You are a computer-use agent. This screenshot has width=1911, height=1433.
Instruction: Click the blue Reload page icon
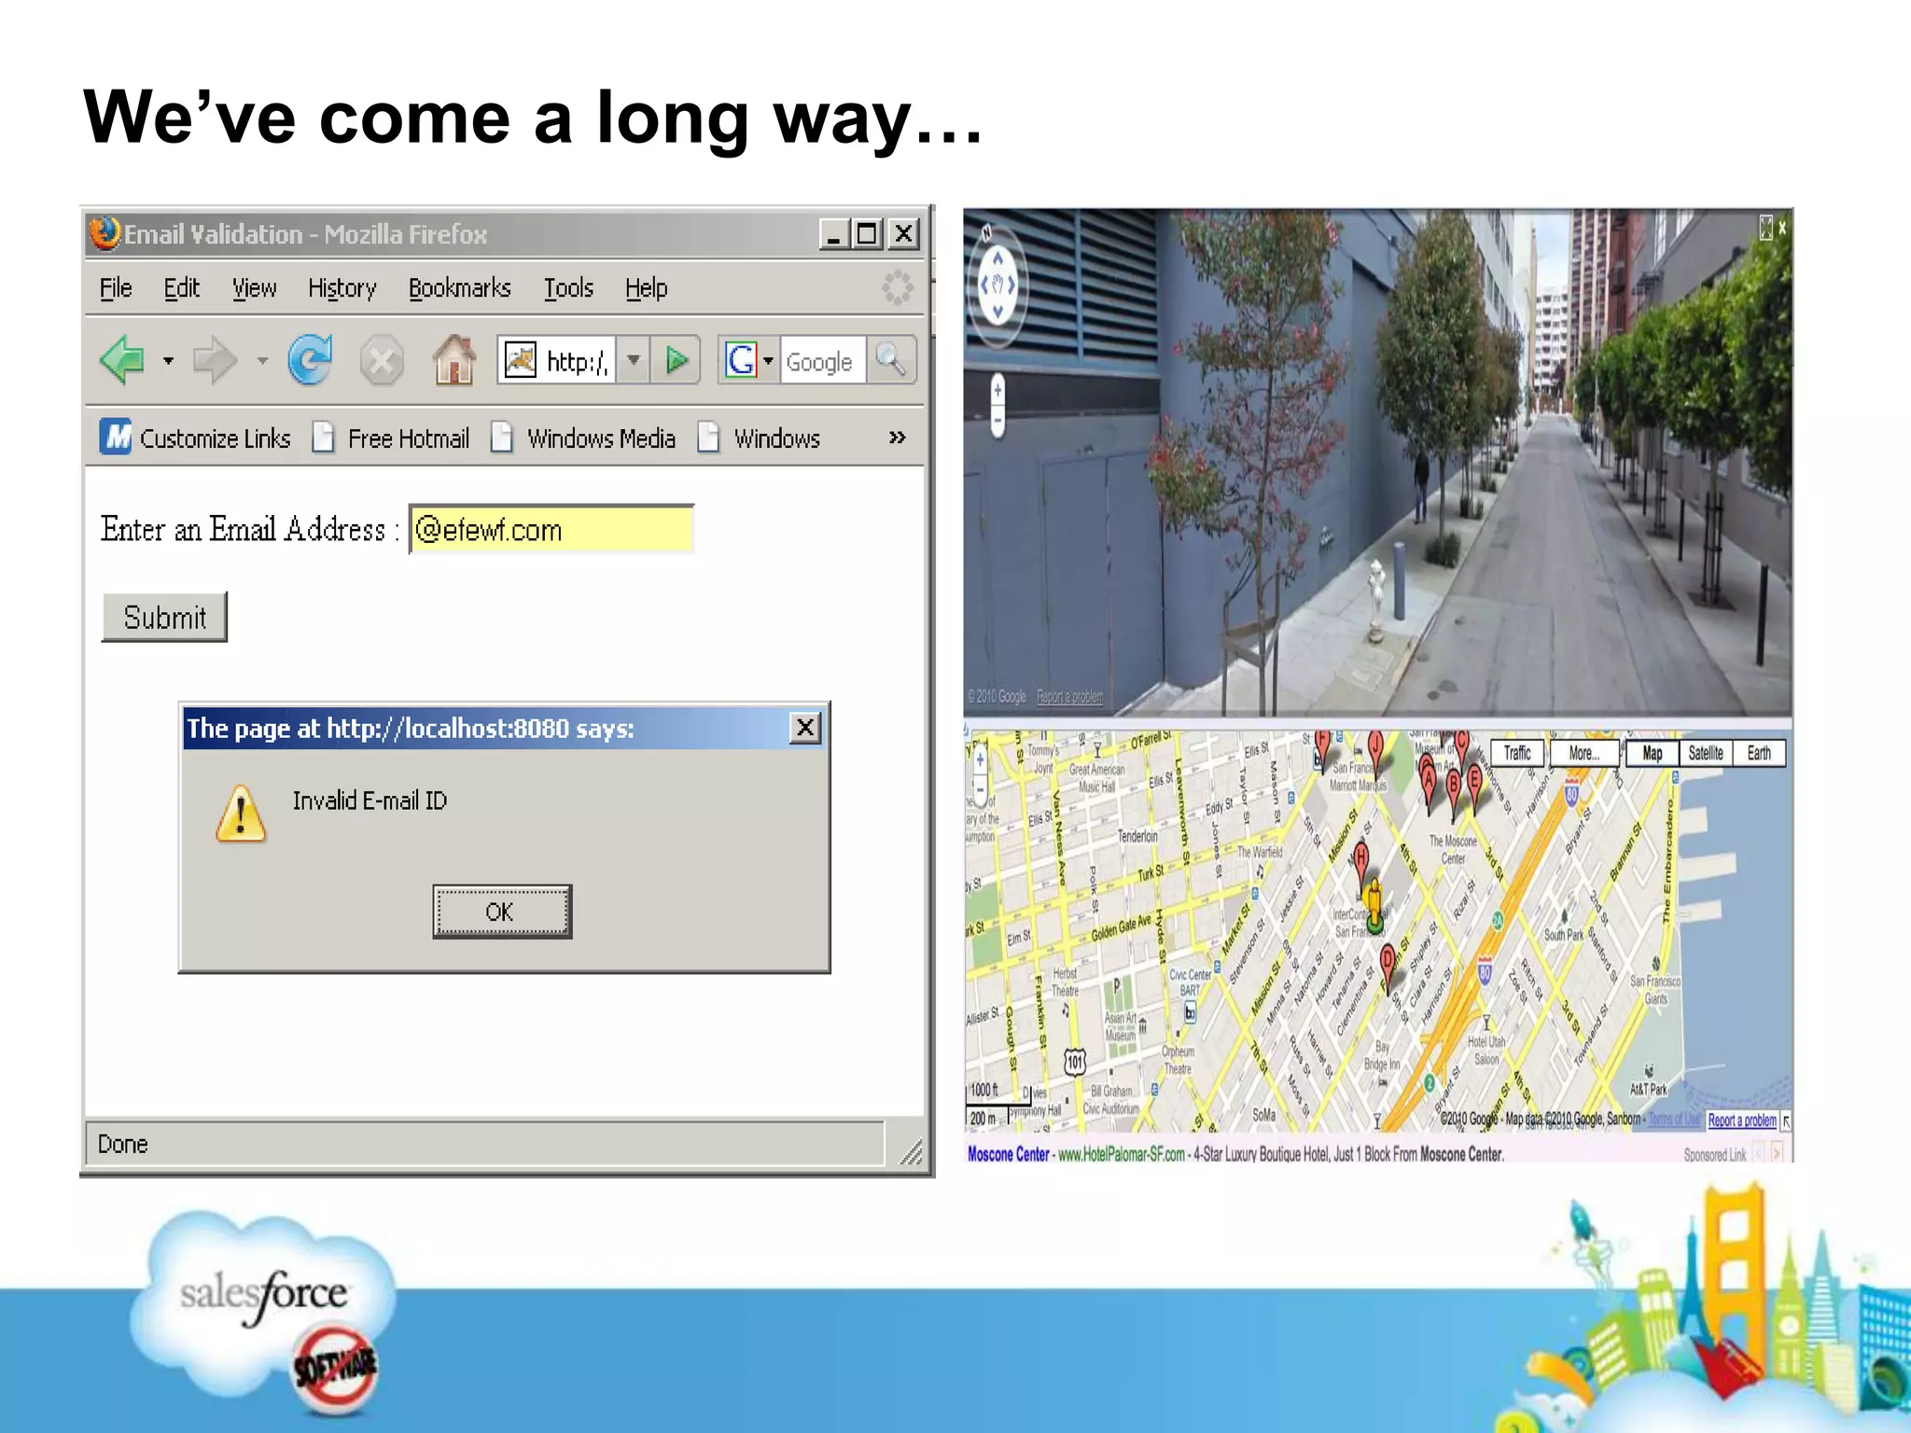coord(310,360)
